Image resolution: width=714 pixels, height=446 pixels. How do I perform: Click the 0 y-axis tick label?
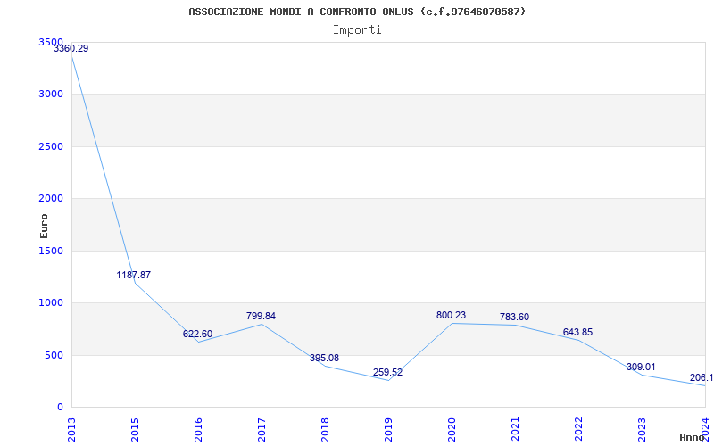(x=60, y=407)
